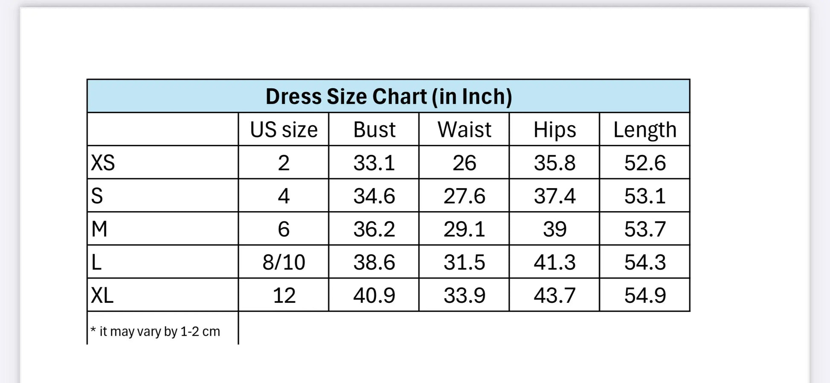Click the M hips value 39
The width and height of the screenshot is (830, 383).
(554, 229)
